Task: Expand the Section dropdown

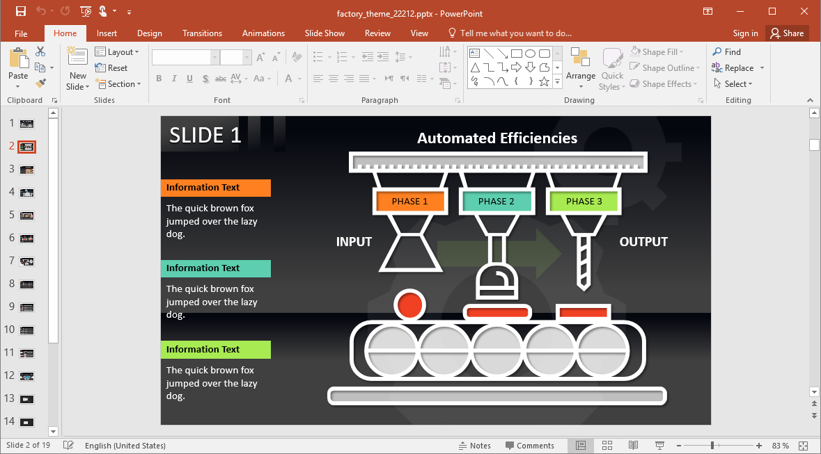Action: [x=119, y=83]
